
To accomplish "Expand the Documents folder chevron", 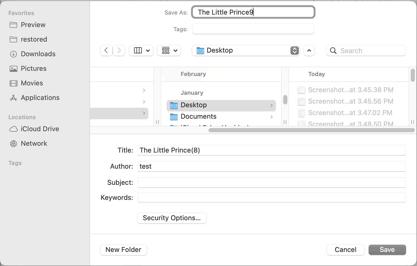I will click(271, 117).
